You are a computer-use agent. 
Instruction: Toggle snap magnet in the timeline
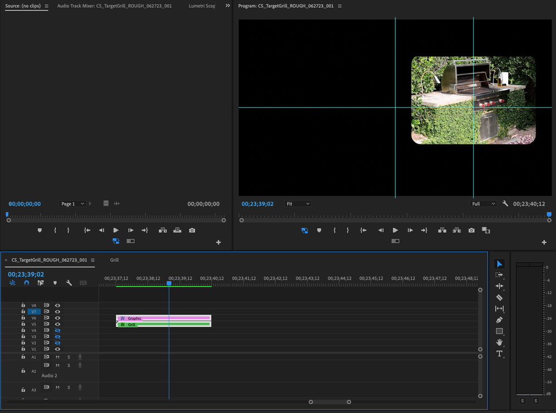(26, 283)
